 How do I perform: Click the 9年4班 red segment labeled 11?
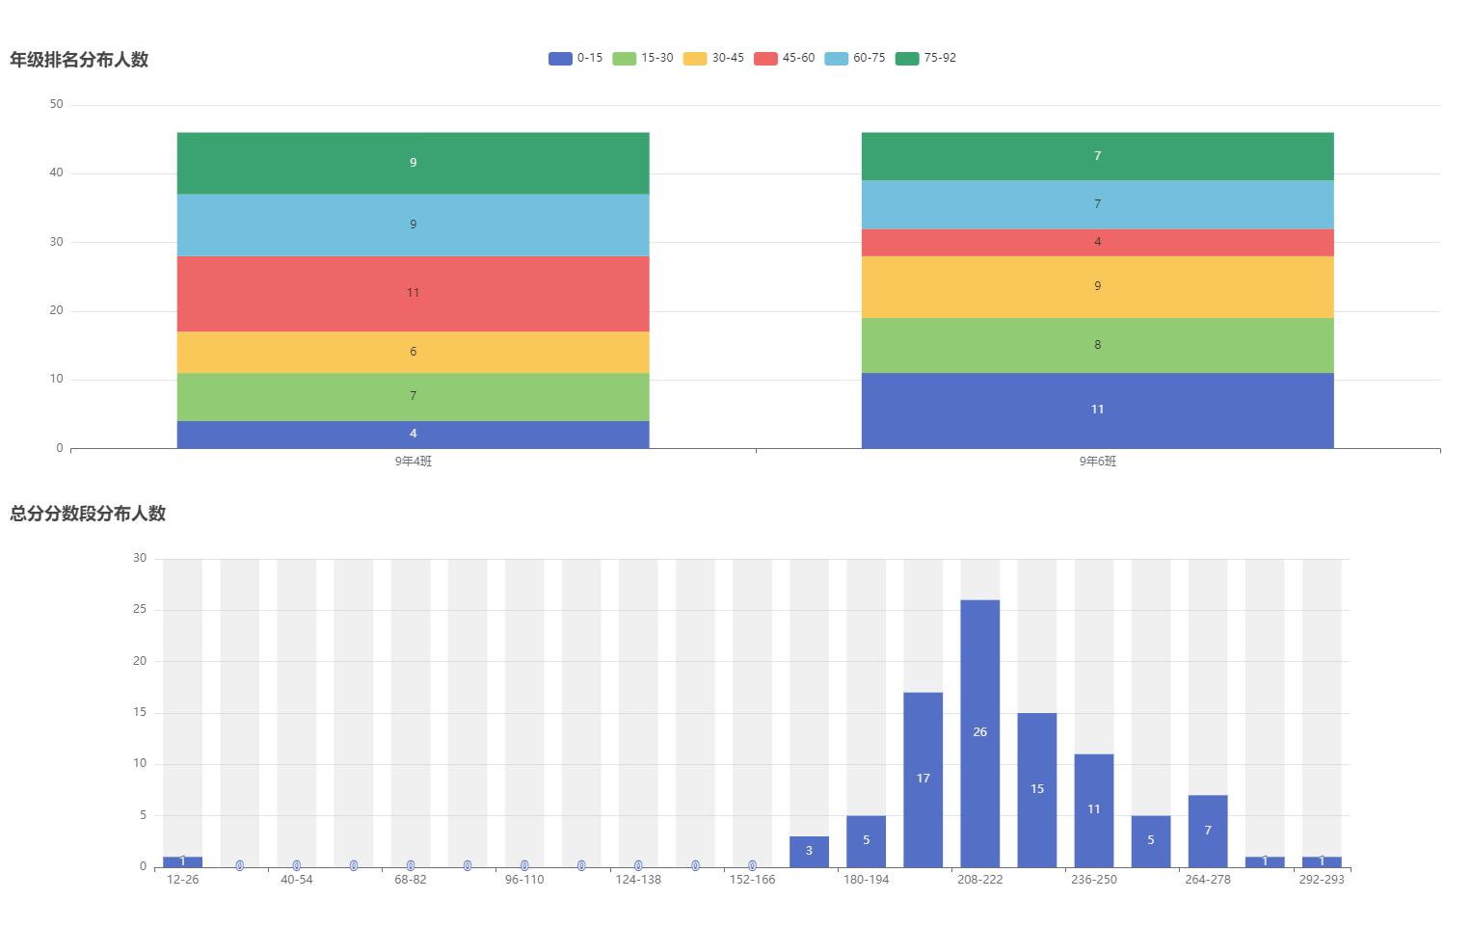click(413, 294)
